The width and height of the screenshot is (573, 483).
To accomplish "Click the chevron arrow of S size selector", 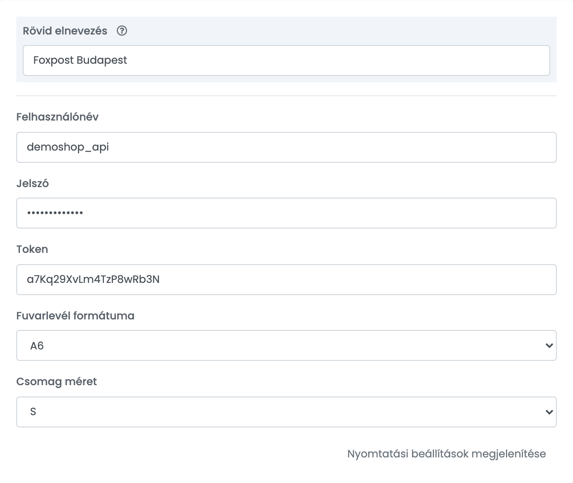I will click(x=549, y=412).
